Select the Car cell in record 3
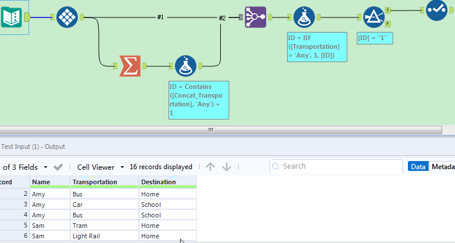Screen dimensions: 455x243 point(105,205)
